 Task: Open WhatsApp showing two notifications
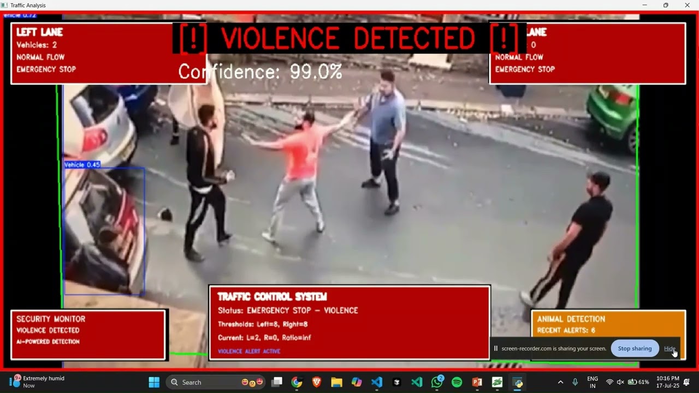point(437,382)
